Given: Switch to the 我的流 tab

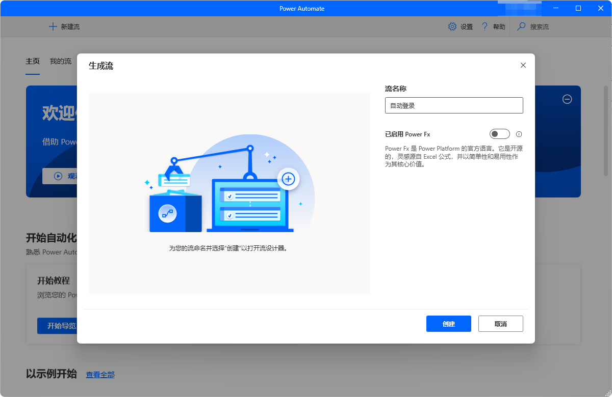Looking at the screenshot, I should point(61,61).
